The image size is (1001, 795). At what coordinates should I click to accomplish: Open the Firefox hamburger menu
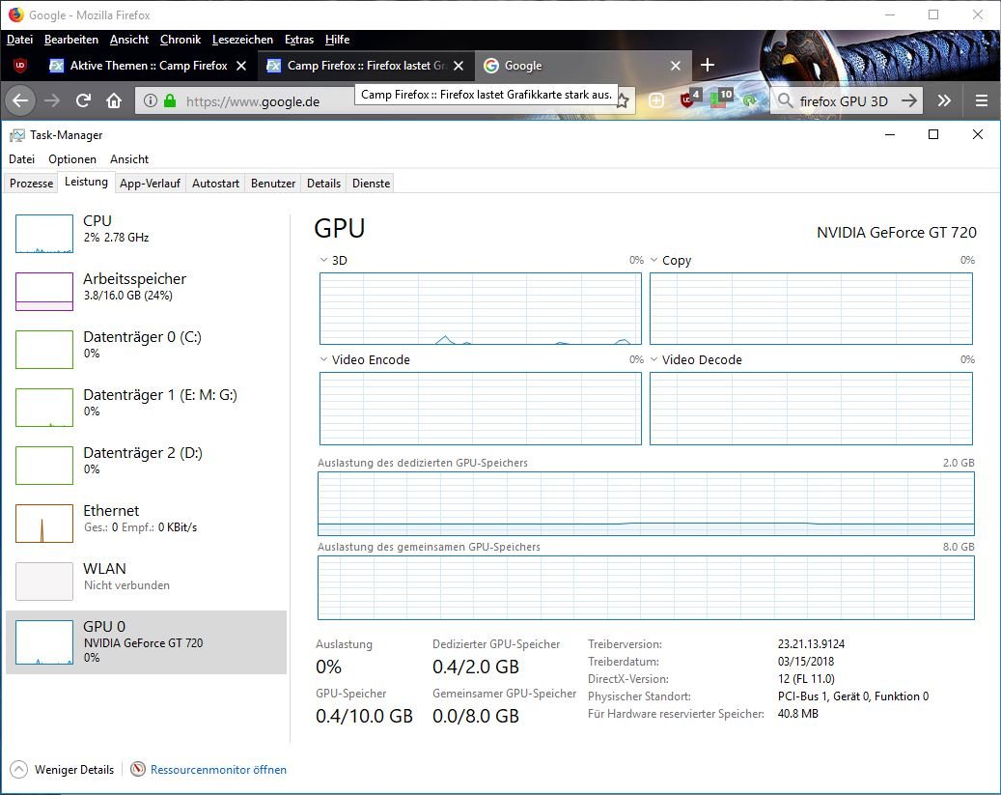(x=982, y=100)
